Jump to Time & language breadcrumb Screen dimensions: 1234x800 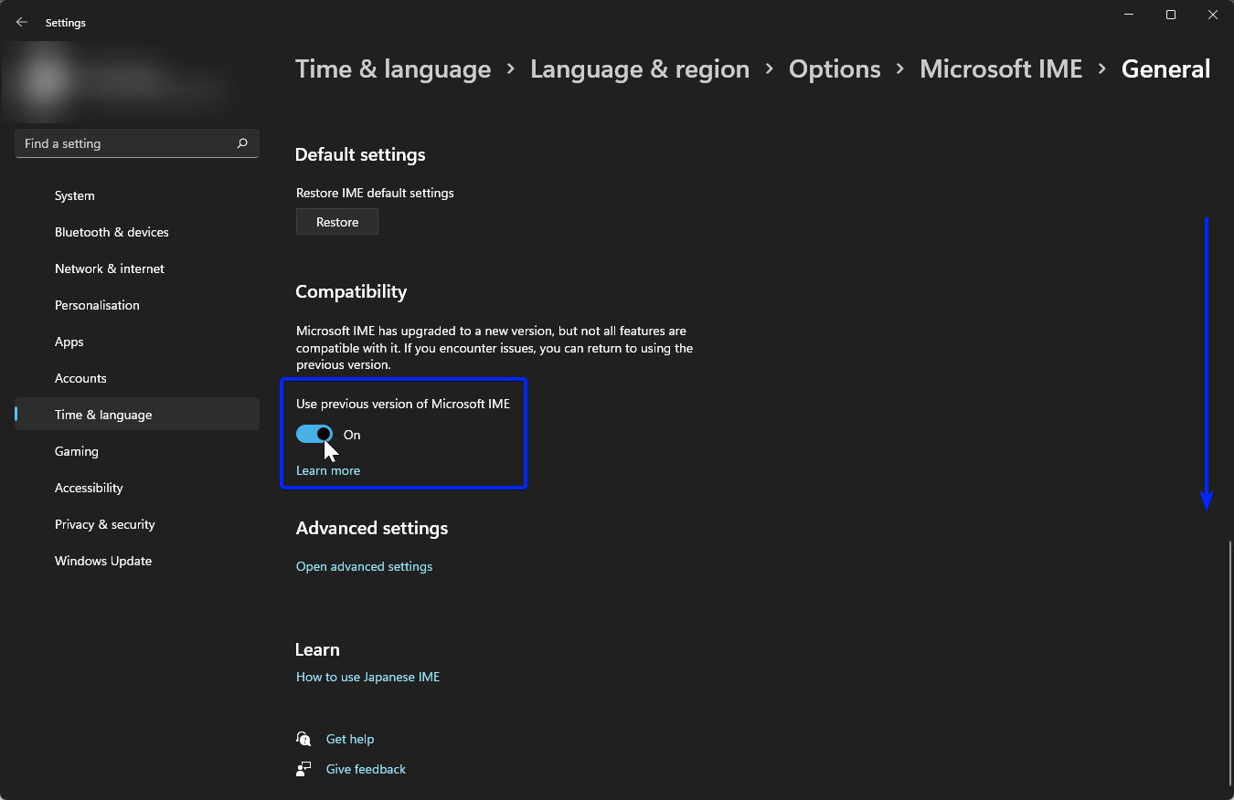tap(393, 69)
